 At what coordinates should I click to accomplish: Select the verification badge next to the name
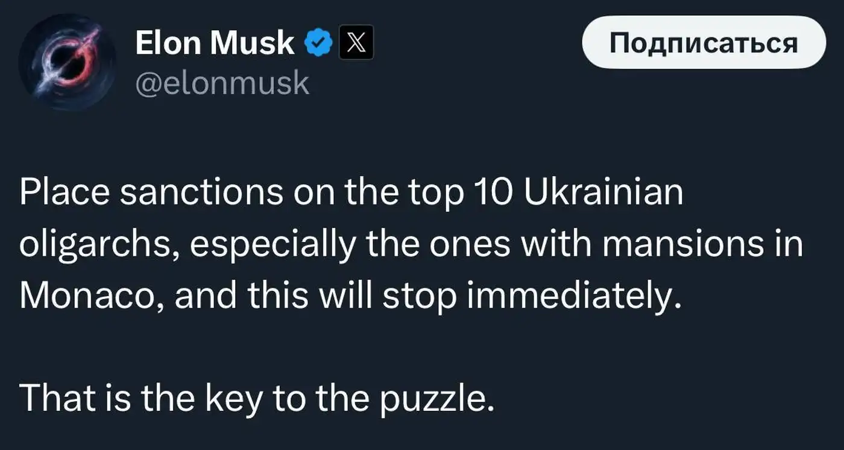point(318,41)
